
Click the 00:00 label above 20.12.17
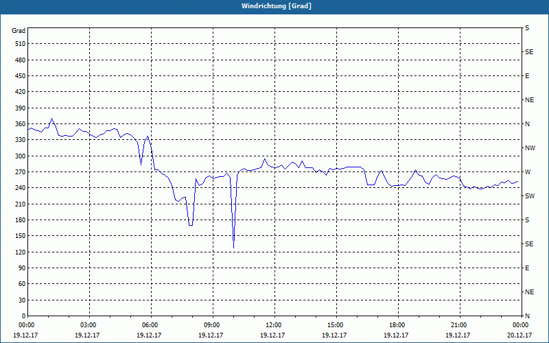(x=520, y=325)
